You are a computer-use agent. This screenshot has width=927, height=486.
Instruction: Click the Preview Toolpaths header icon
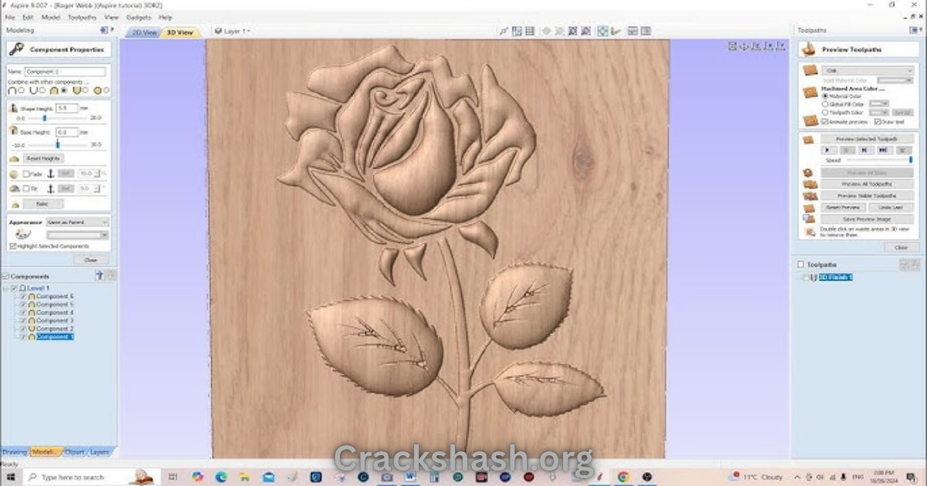(809, 49)
